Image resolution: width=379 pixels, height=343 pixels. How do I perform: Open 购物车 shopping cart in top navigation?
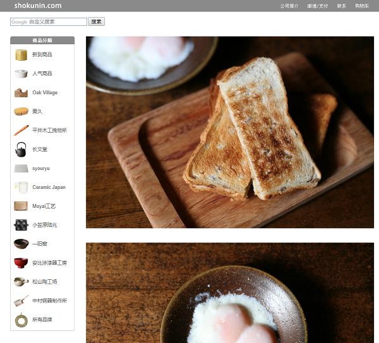362,6
